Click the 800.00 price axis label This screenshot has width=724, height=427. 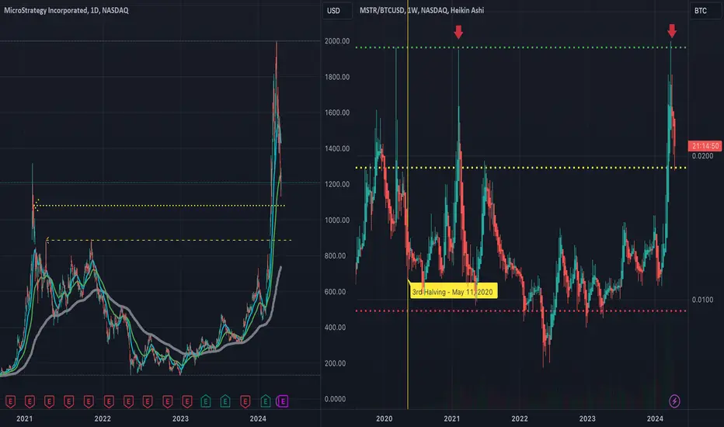coord(336,255)
